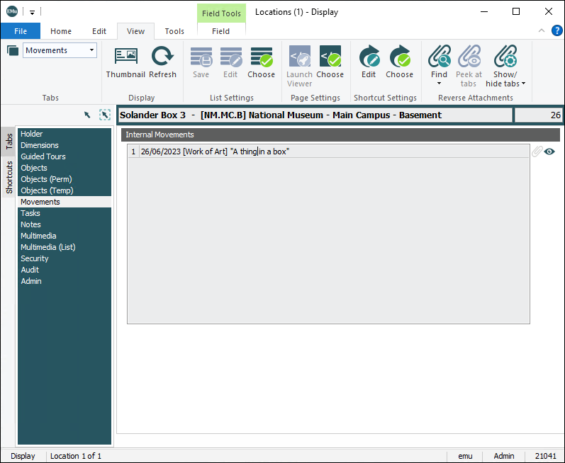The height and width of the screenshot is (463, 565).
Task: Click the Internal Movements first row text
Action: coord(215,152)
